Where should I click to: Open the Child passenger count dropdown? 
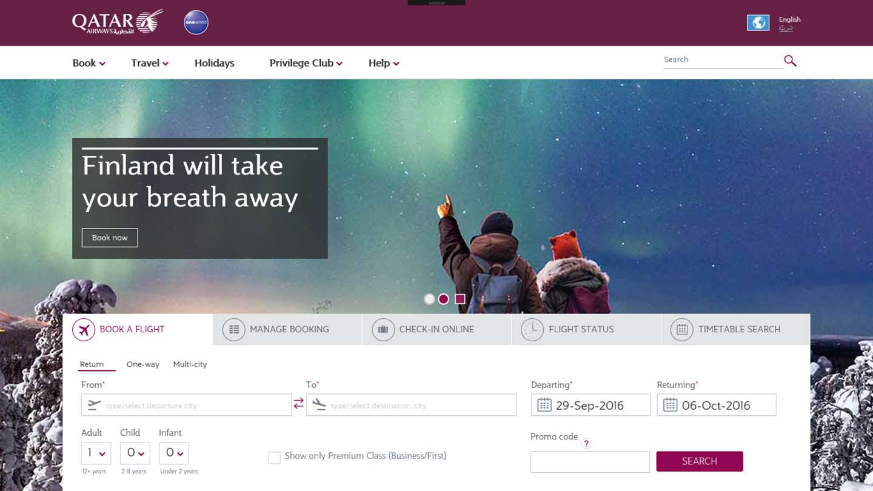coord(135,453)
